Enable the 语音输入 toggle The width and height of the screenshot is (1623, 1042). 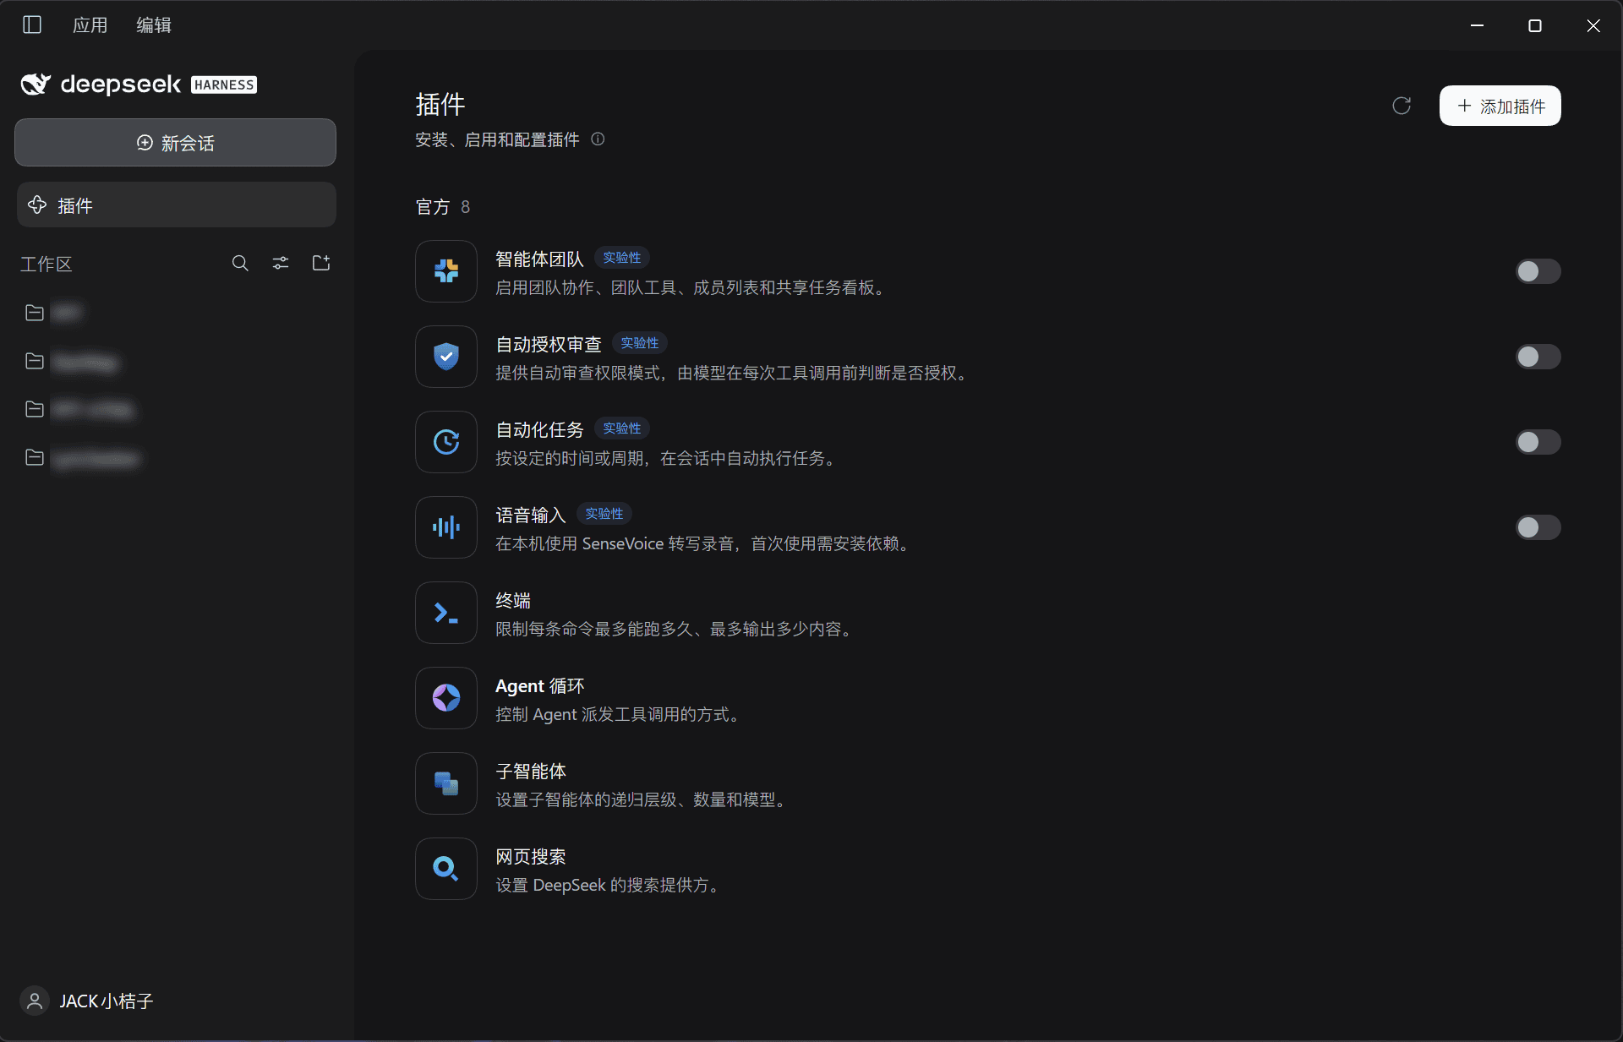[x=1538, y=527]
